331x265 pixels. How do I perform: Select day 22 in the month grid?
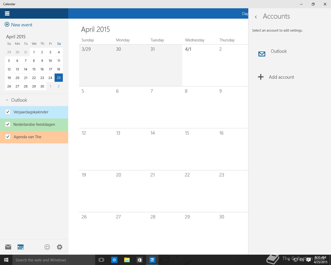(199, 191)
